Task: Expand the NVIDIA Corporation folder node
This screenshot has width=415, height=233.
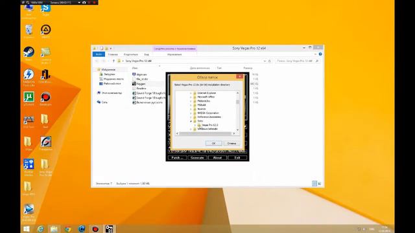Action: (x=191, y=113)
